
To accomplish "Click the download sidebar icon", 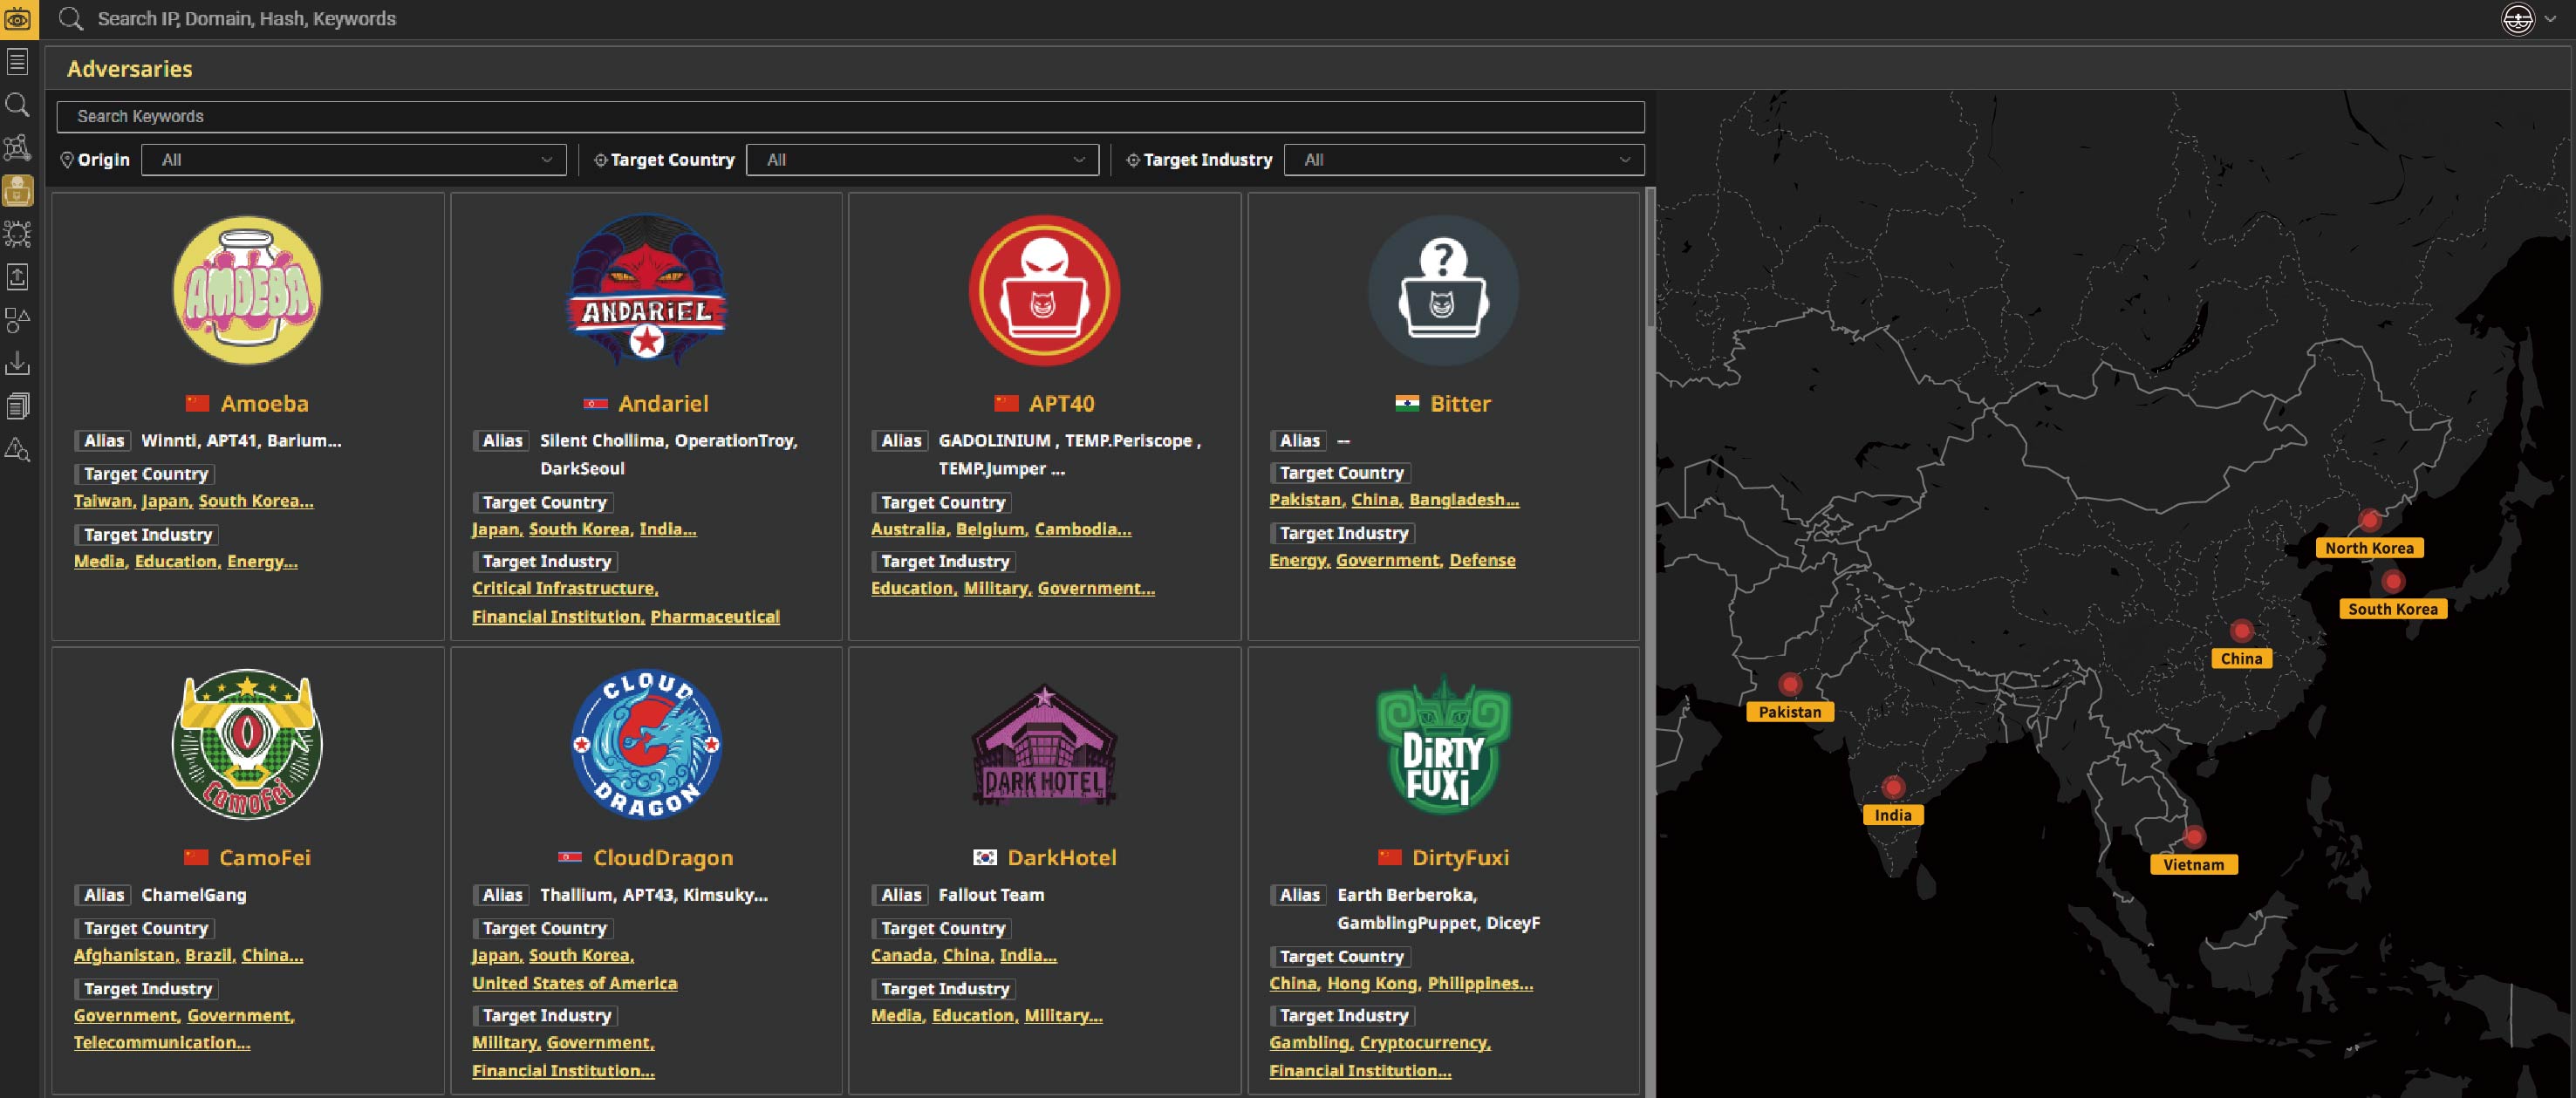I will [18, 363].
